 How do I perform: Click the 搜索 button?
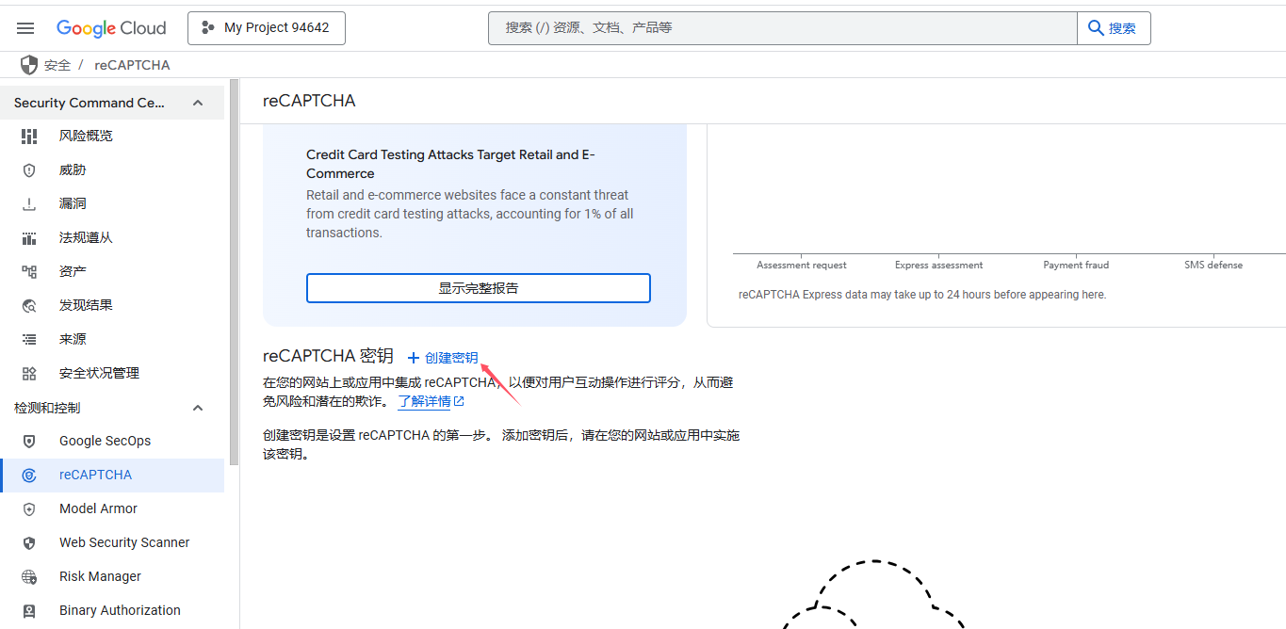click(x=1114, y=28)
